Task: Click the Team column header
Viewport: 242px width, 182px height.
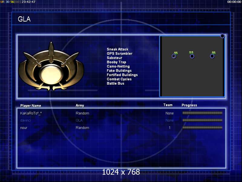Action: click(168, 105)
